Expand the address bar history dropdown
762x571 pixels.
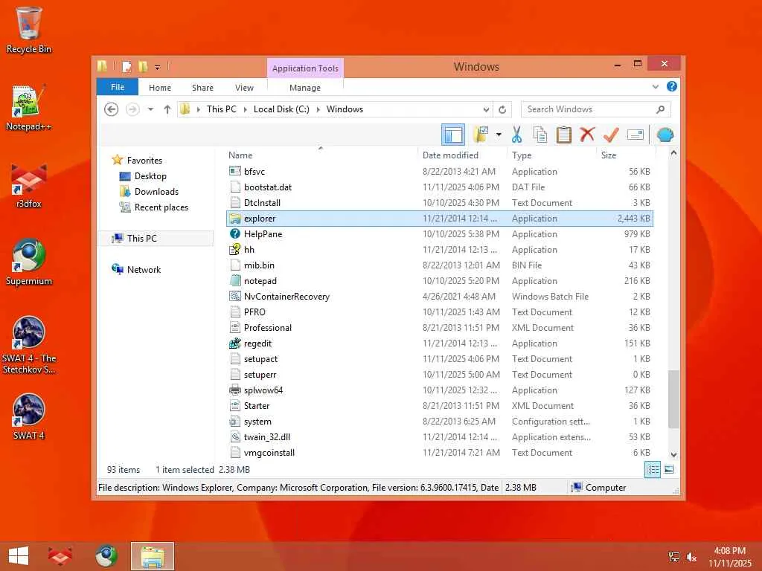click(486, 110)
